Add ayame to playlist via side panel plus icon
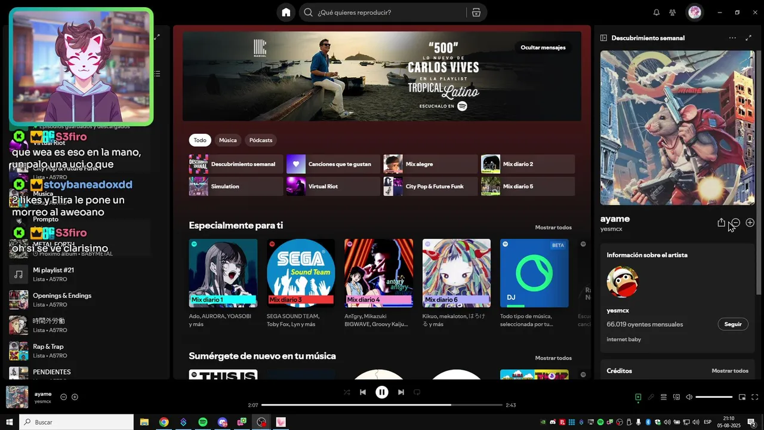The width and height of the screenshot is (764, 430). tap(750, 222)
